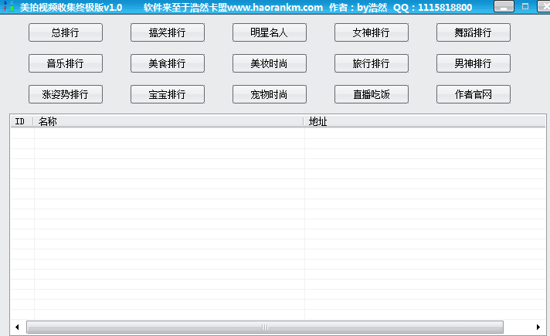
Task: Click the 直播吃饭 button
Action: (x=372, y=94)
